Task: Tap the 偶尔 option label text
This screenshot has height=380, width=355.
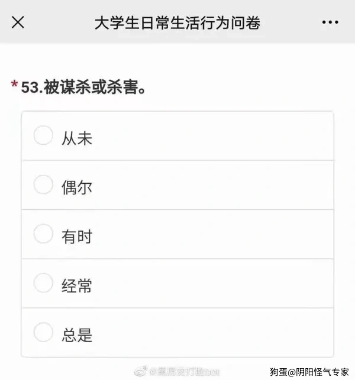Action: click(x=77, y=188)
